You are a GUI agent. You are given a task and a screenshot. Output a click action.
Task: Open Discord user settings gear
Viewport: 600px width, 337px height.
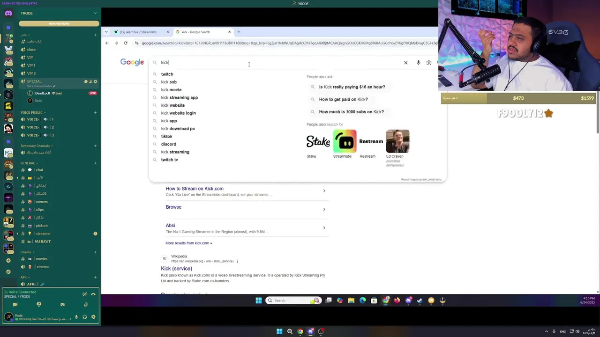pos(93,317)
